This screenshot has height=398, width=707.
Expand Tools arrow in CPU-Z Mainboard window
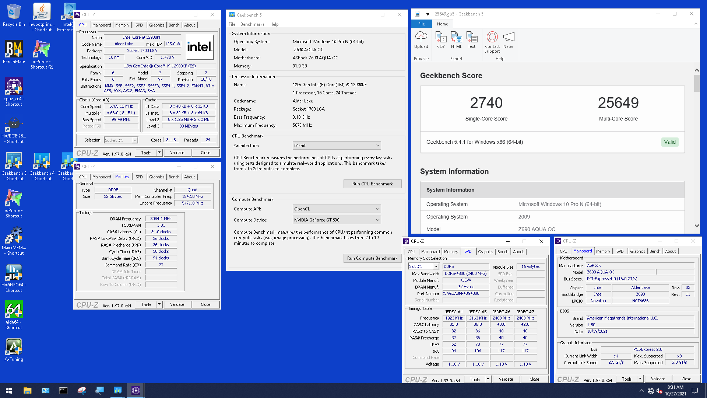(640, 379)
